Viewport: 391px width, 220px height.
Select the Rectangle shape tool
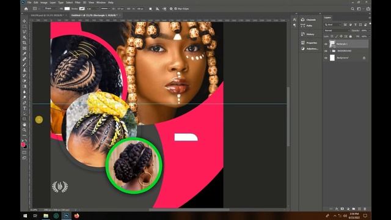(24, 119)
